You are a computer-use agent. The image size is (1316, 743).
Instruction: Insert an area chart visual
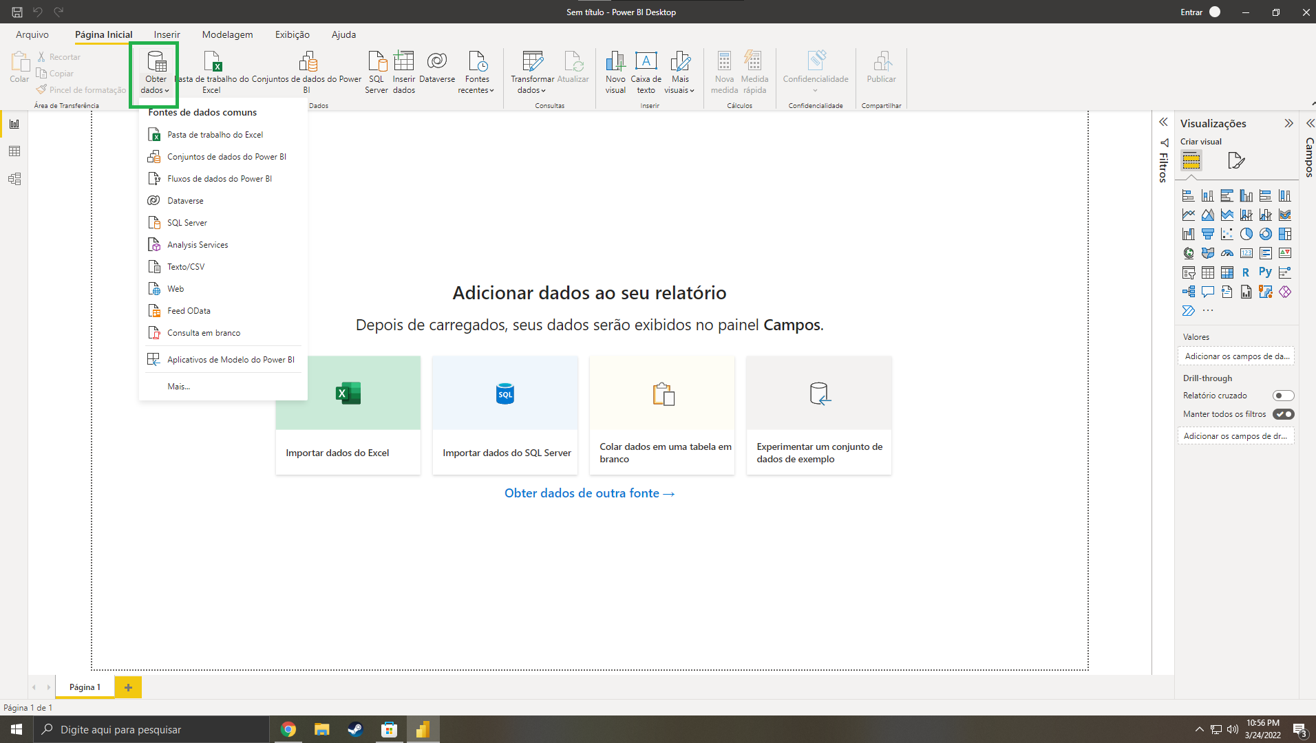click(x=1208, y=215)
